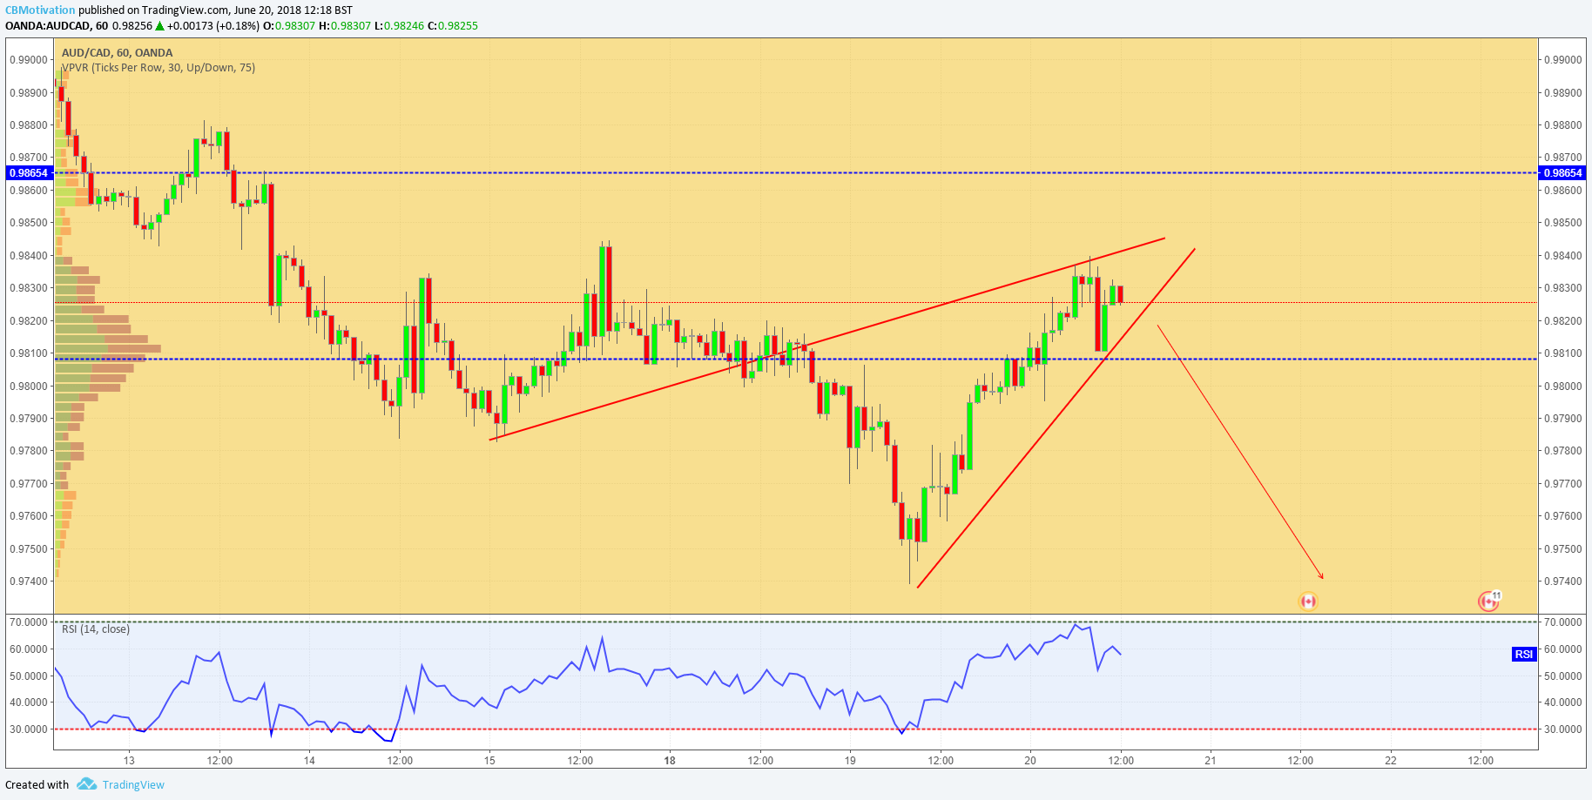
Task: Click date label 22 on the time axis
Action: pyautogui.click(x=1391, y=761)
